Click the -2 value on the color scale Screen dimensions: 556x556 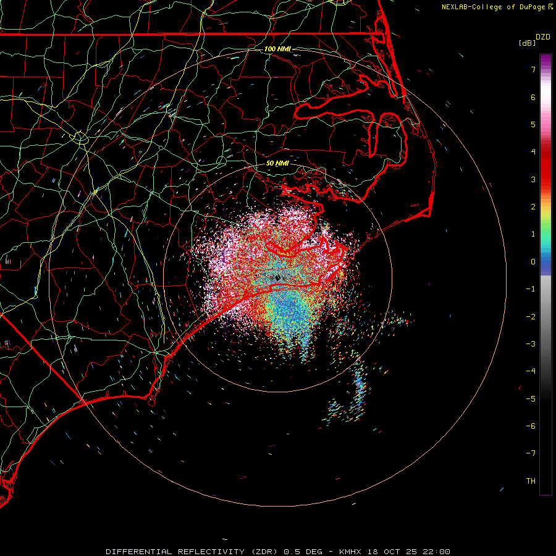click(531, 317)
